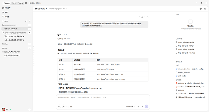Attach a file with paperclip icon
Image resolution: width=209 pixels, height=112 pixels.
point(64,107)
